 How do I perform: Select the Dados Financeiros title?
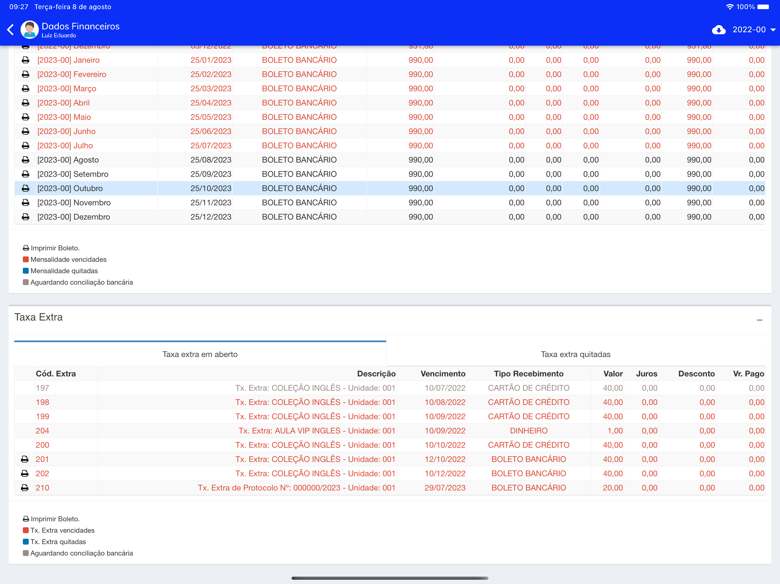click(81, 27)
